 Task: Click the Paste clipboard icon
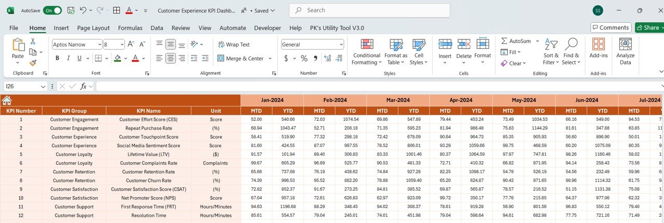(x=18, y=45)
